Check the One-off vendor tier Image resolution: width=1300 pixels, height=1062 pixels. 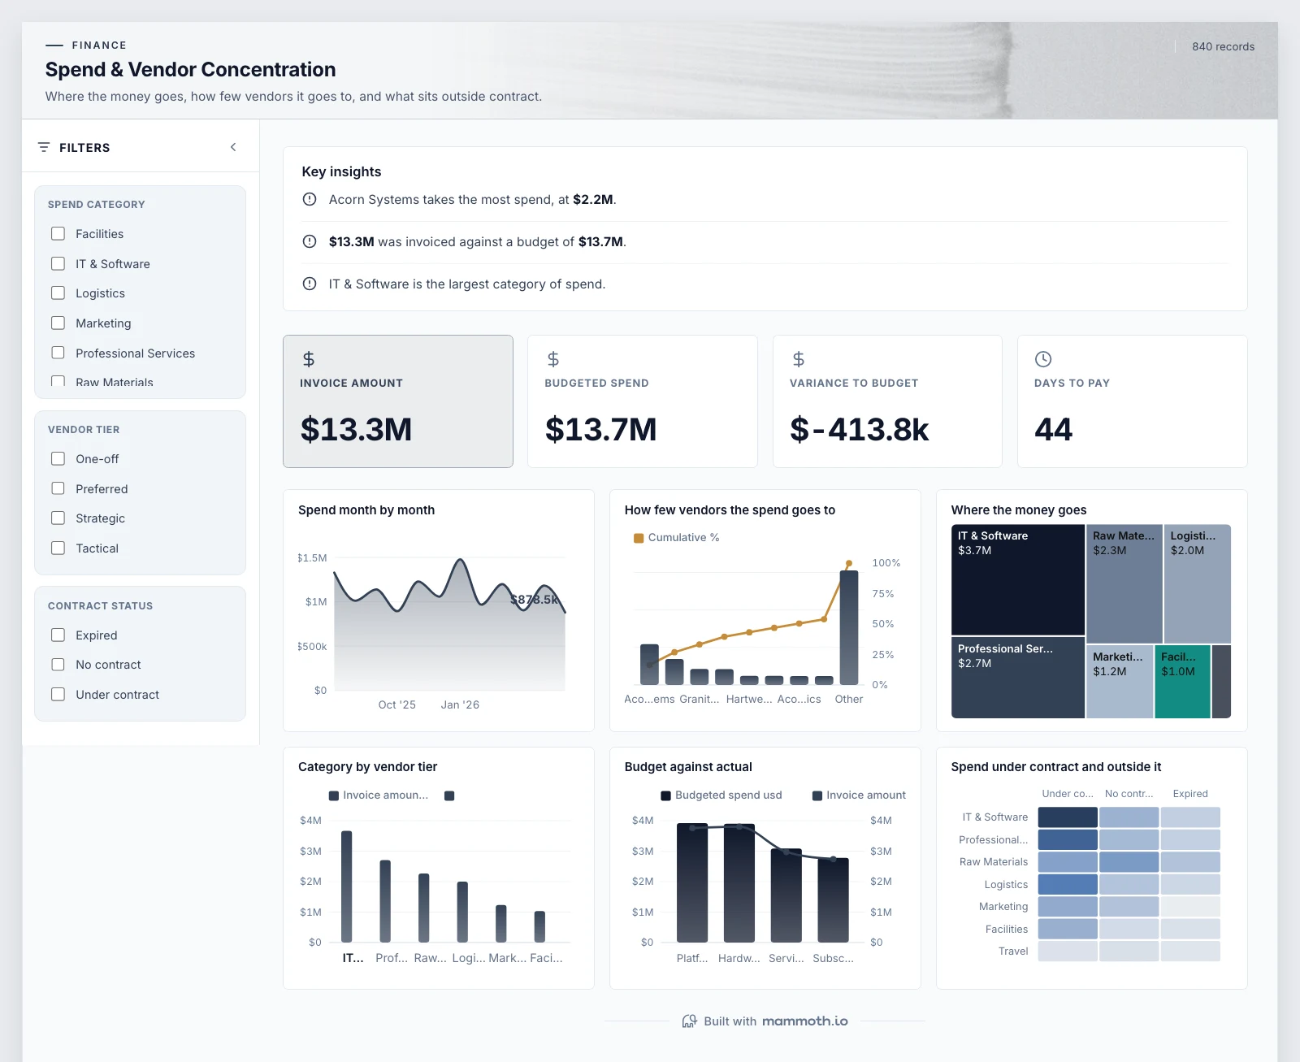pyautogui.click(x=58, y=459)
